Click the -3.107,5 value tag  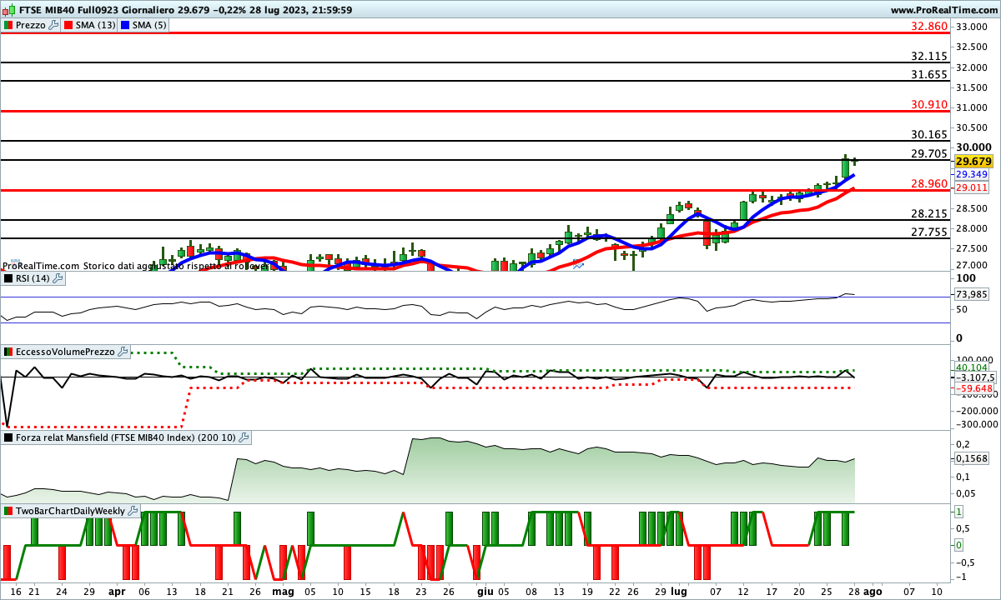click(974, 377)
